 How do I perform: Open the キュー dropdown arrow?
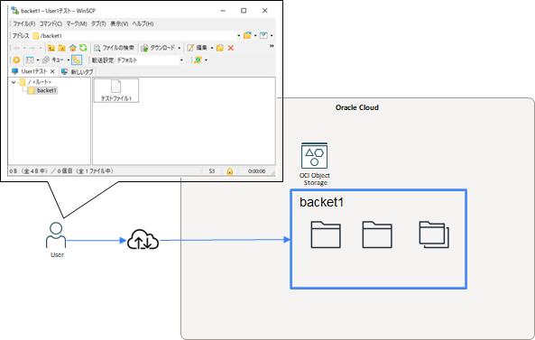[69, 60]
